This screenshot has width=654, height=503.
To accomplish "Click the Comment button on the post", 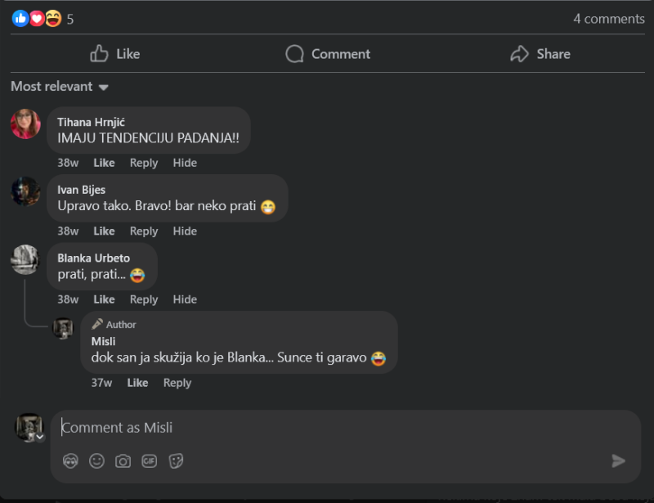I will pos(328,54).
